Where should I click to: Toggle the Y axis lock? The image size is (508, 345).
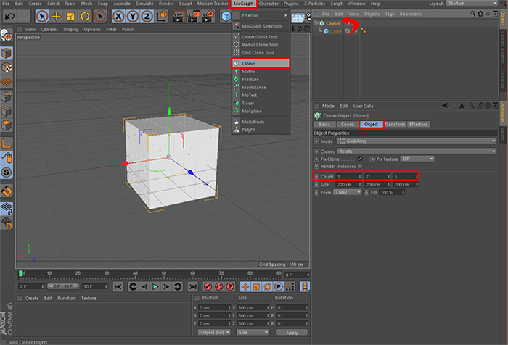click(133, 16)
